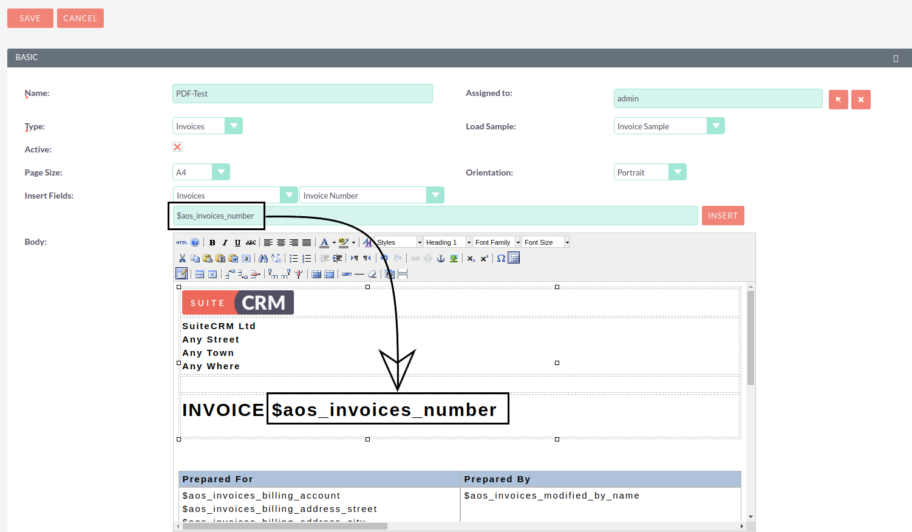Increase indent of paragraph
This screenshot has height=532, width=912.
tap(337, 258)
